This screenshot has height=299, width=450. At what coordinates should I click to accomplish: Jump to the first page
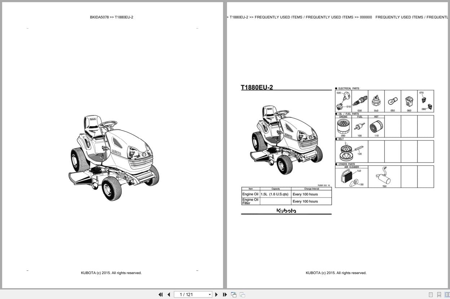pyautogui.click(x=161, y=295)
